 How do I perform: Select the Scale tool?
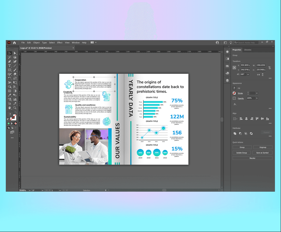[x=15, y=78]
